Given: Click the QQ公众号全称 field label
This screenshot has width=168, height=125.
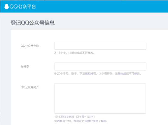Looking at the screenshot, I should (x=30, y=46).
